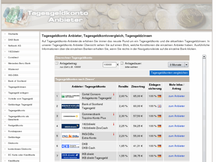216x162 pixels.
Task: Click the ING-DiBa logo image
Action: (x=70, y=136)
